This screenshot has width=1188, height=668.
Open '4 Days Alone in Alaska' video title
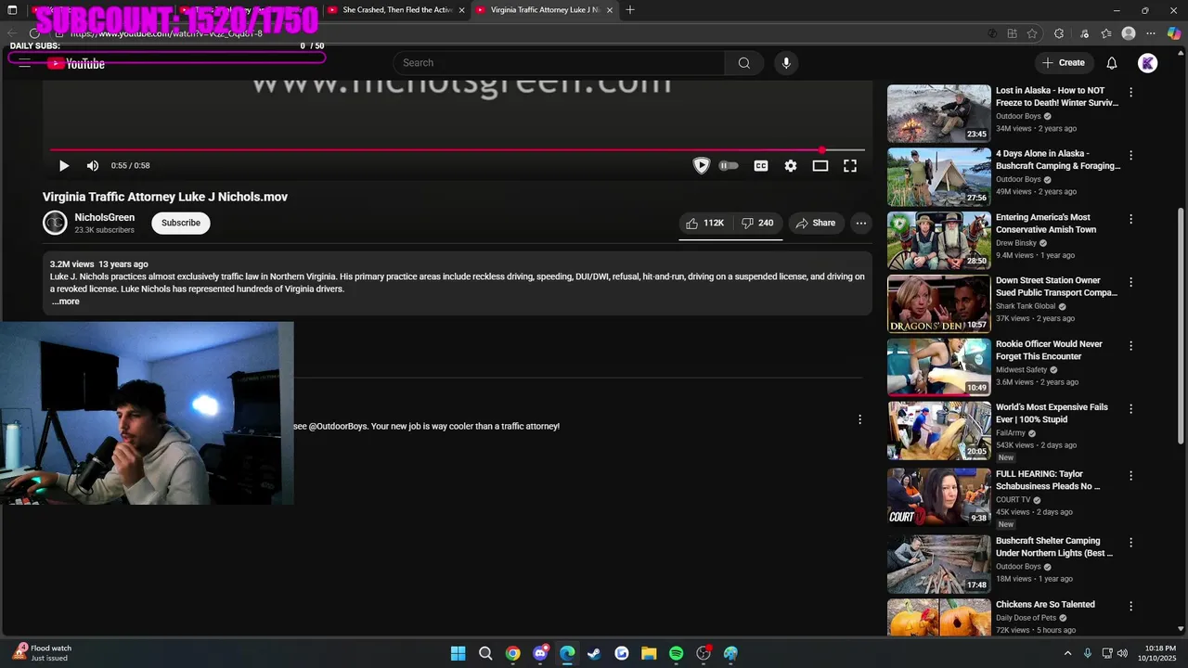1058,160
